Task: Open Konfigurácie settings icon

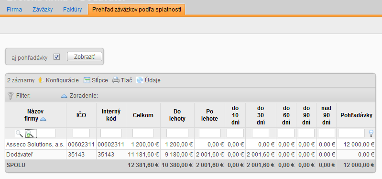Action: (x=41, y=80)
